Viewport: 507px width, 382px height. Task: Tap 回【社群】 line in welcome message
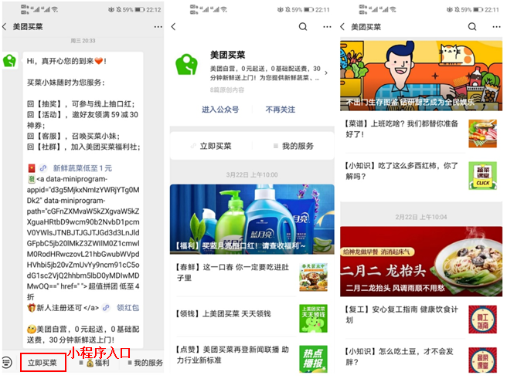click(83, 147)
